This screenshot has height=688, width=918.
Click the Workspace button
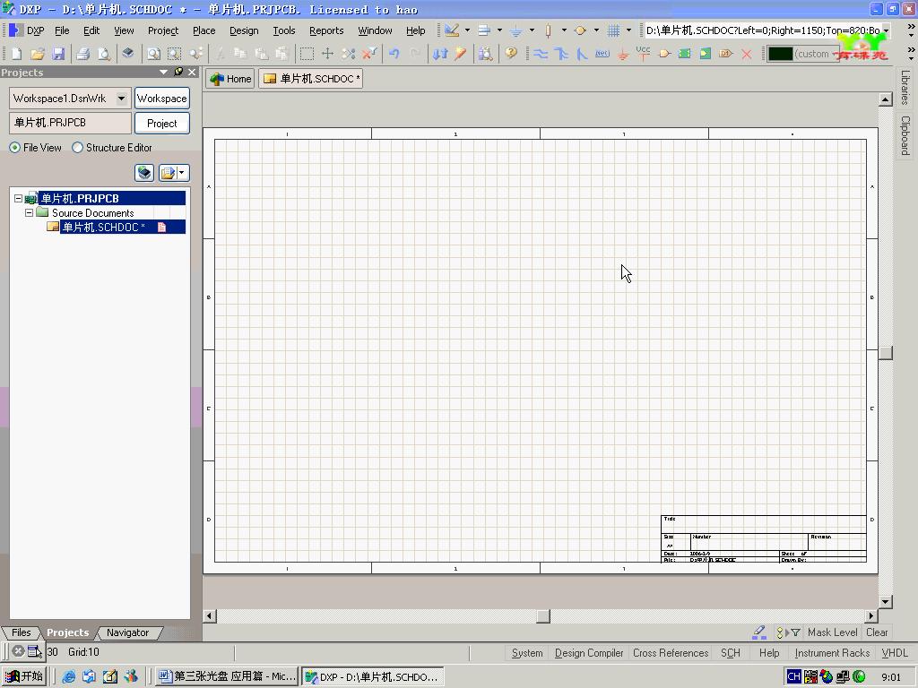(x=161, y=99)
